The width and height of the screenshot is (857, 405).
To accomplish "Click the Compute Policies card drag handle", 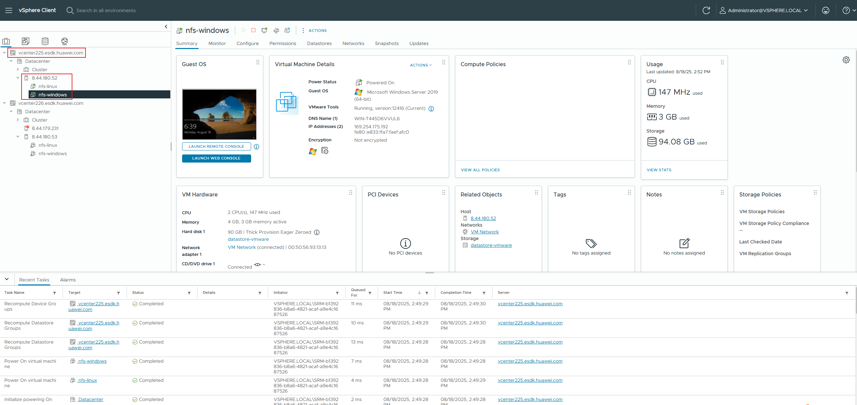I will [629, 62].
